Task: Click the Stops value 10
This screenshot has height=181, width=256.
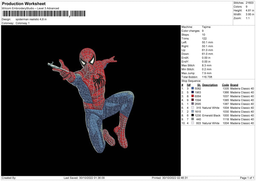Action: pyautogui.click(x=204, y=35)
